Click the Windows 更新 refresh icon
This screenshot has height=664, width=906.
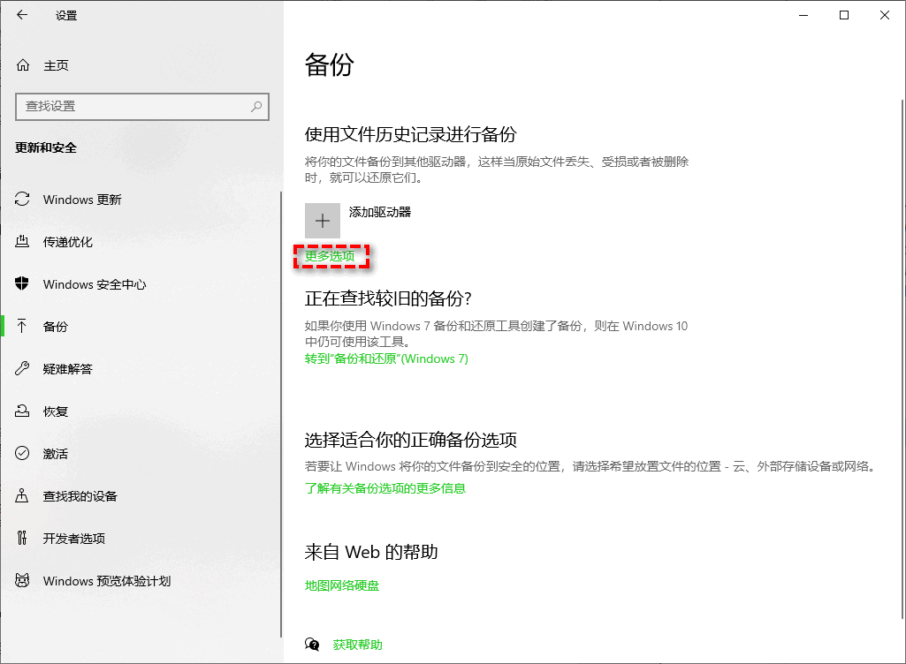pyautogui.click(x=23, y=200)
